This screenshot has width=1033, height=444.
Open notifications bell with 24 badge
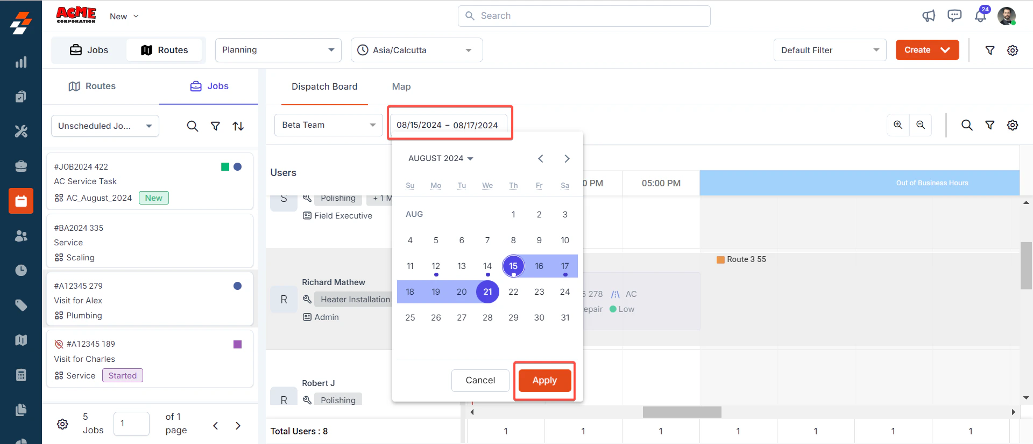coord(981,16)
